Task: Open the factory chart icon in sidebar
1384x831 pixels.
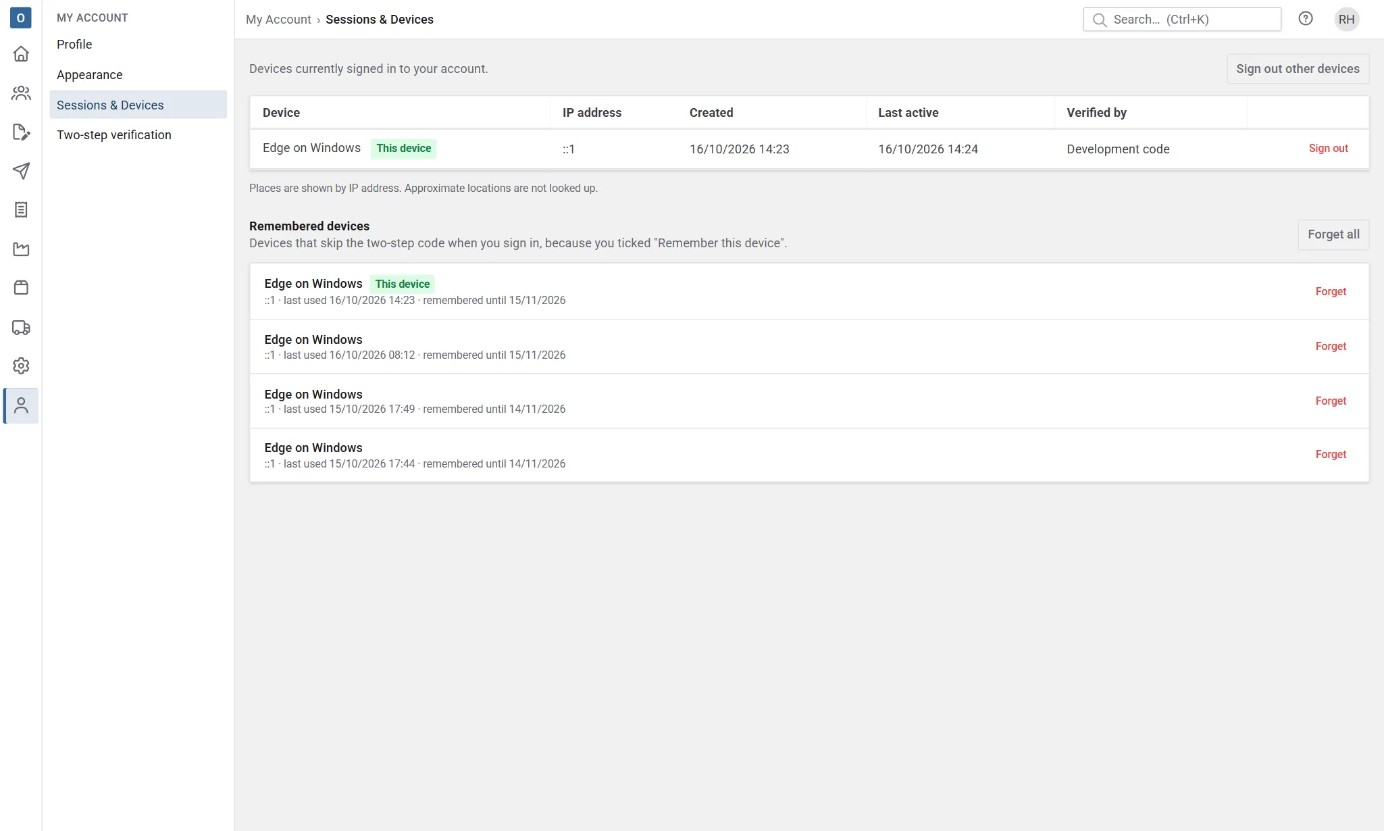Action: (21, 249)
